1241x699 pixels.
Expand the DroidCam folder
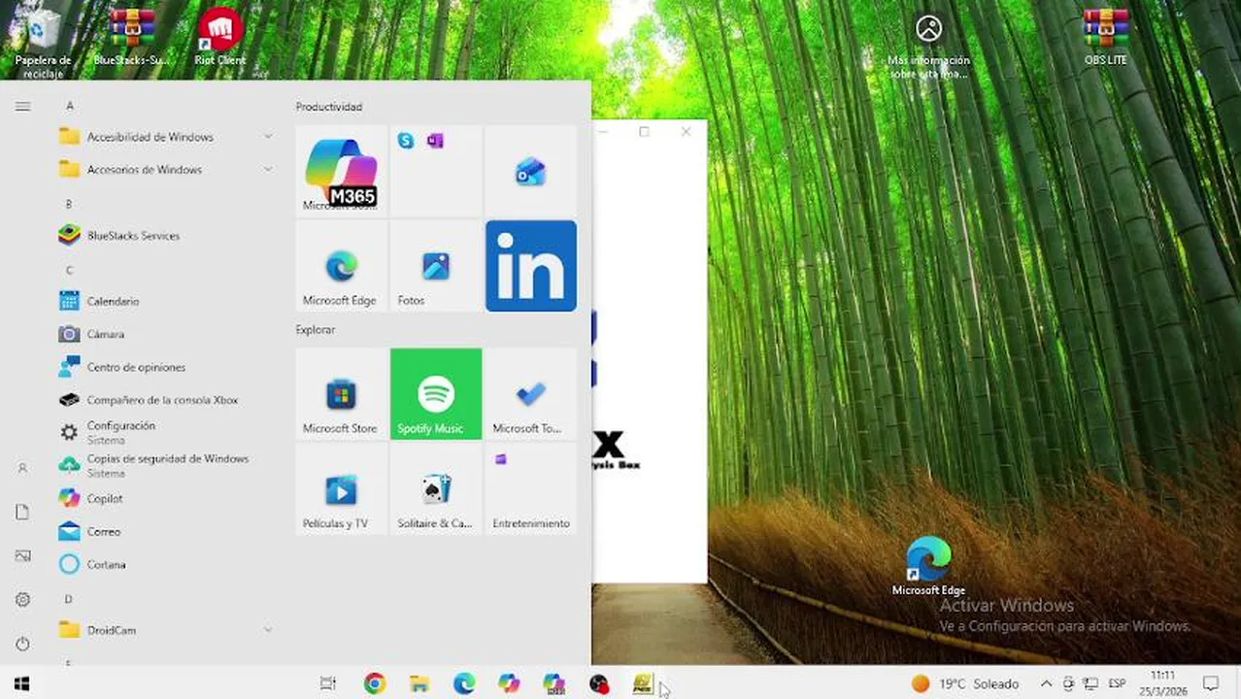point(166,630)
